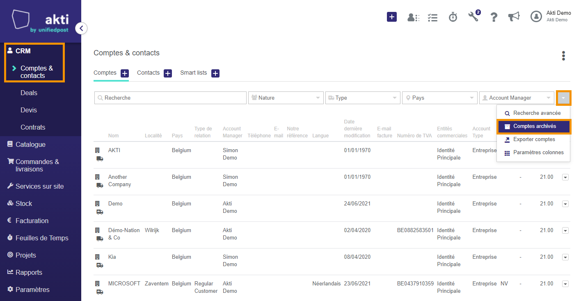Open CRM section in sidebar
Screen dimensions: 574x301
[x=23, y=51]
